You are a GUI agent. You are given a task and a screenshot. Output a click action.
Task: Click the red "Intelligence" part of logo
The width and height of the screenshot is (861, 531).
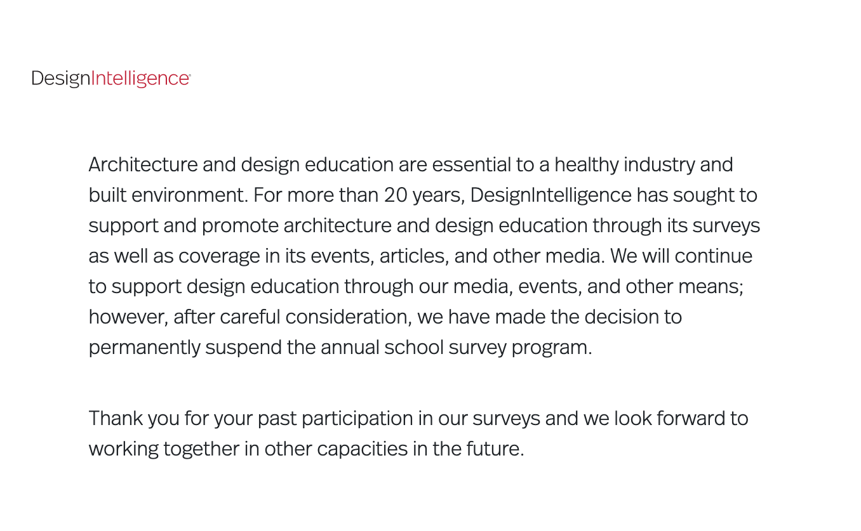click(140, 79)
